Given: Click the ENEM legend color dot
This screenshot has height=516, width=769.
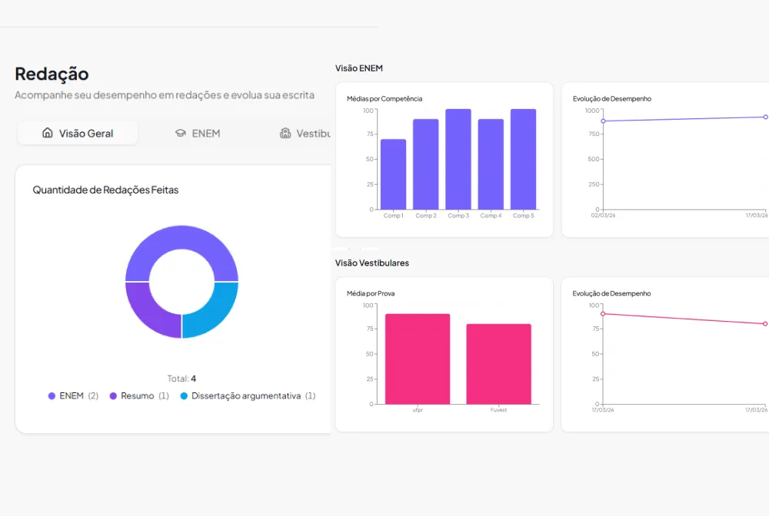Looking at the screenshot, I should pyautogui.click(x=52, y=396).
